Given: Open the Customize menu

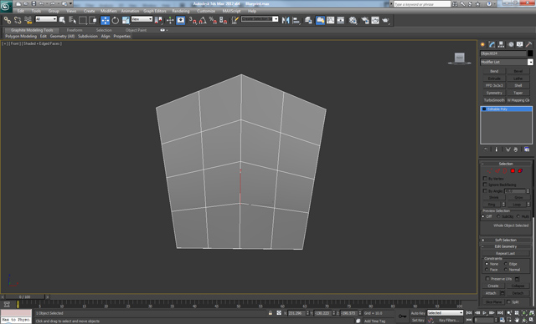Looking at the screenshot, I should pyautogui.click(x=206, y=11).
